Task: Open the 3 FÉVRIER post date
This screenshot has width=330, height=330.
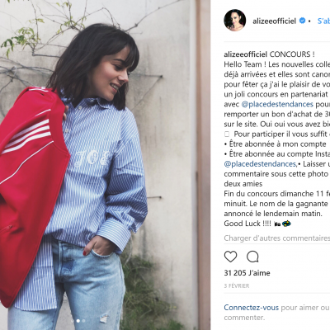Action: [237, 286]
